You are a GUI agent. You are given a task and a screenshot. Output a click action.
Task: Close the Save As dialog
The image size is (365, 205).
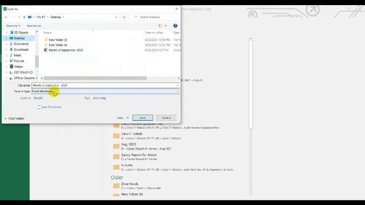tap(177, 9)
